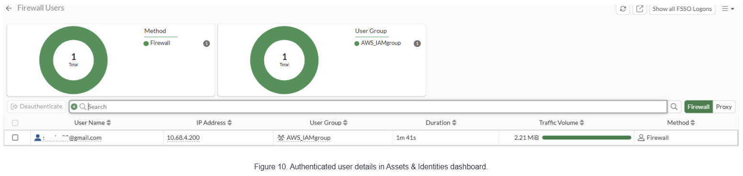The height and width of the screenshot is (176, 743).
Task: Check the row checkbox for gmail user
Action: tap(15, 137)
